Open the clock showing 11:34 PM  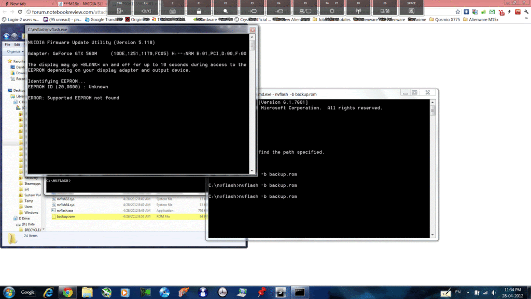512,293
